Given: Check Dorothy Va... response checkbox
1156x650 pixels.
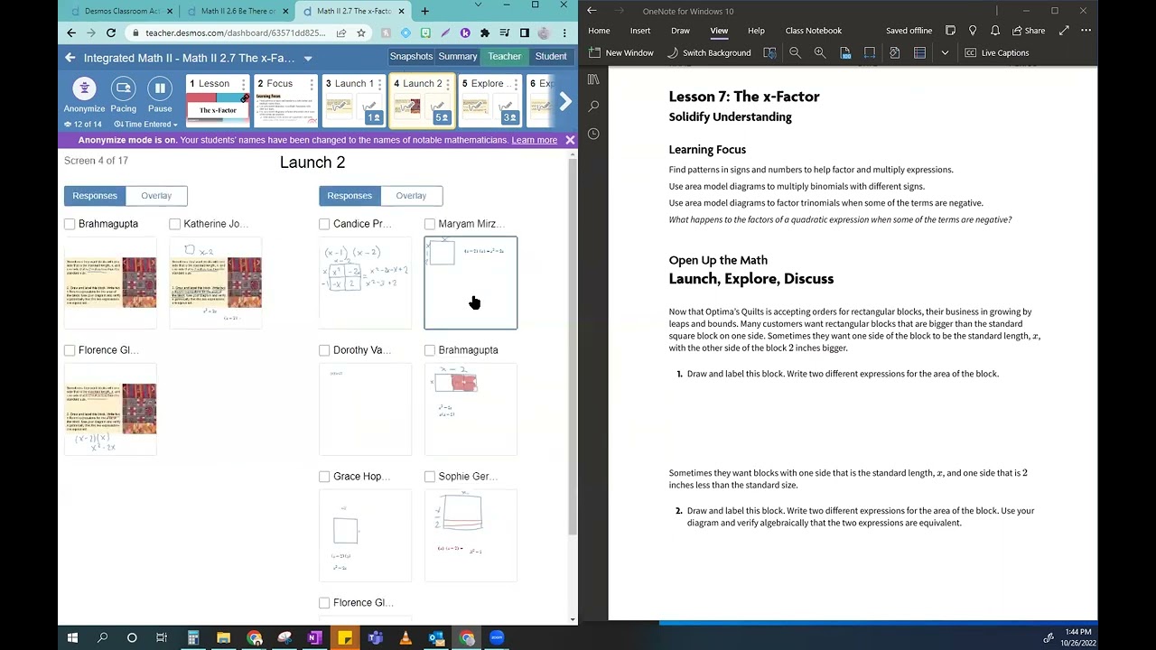Looking at the screenshot, I should [324, 350].
